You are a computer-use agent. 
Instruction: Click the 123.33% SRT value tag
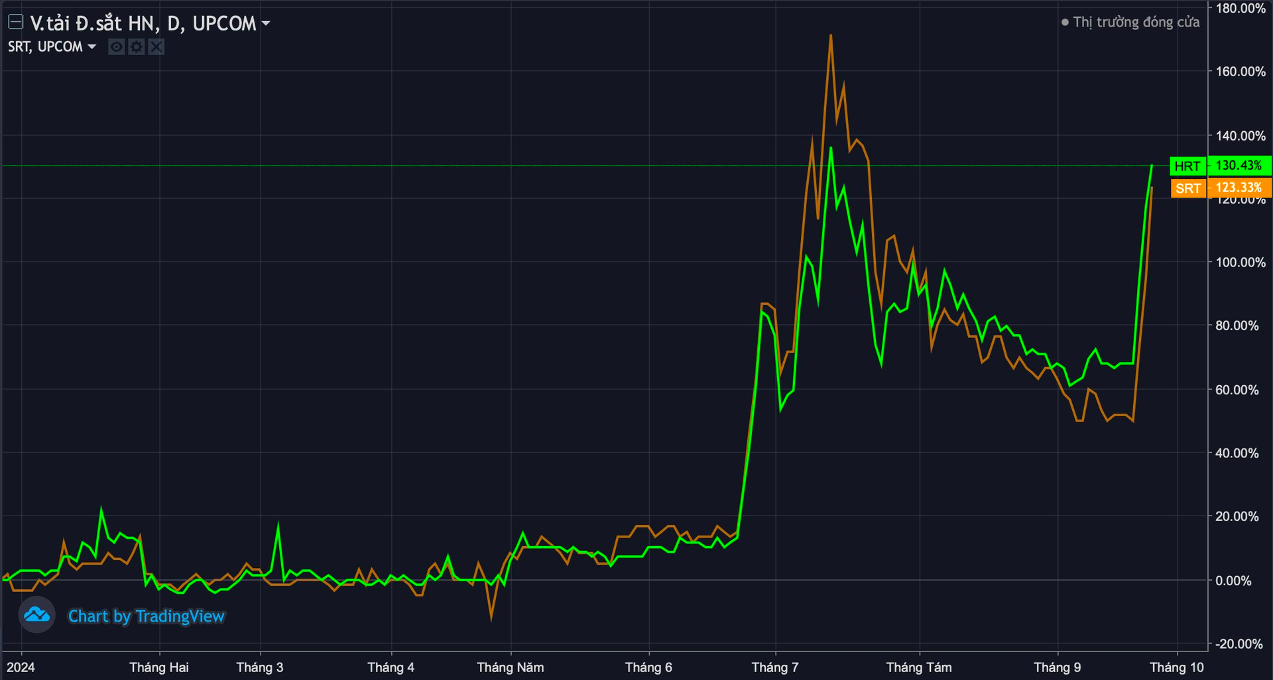pyautogui.click(x=1239, y=188)
